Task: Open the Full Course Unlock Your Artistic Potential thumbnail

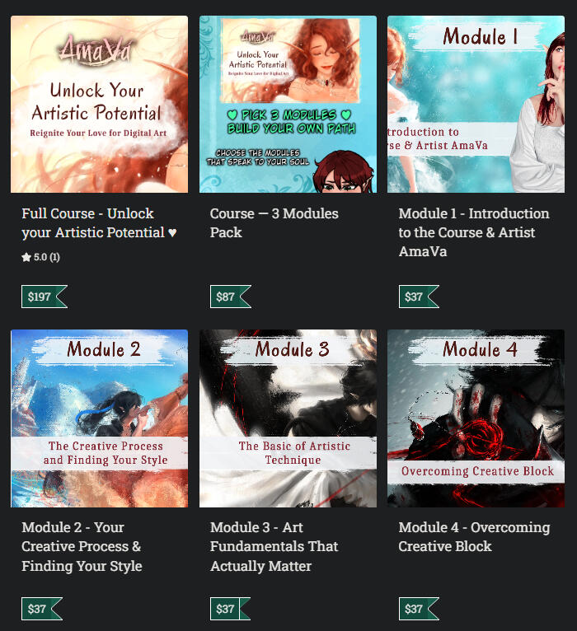Action: click(99, 105)
